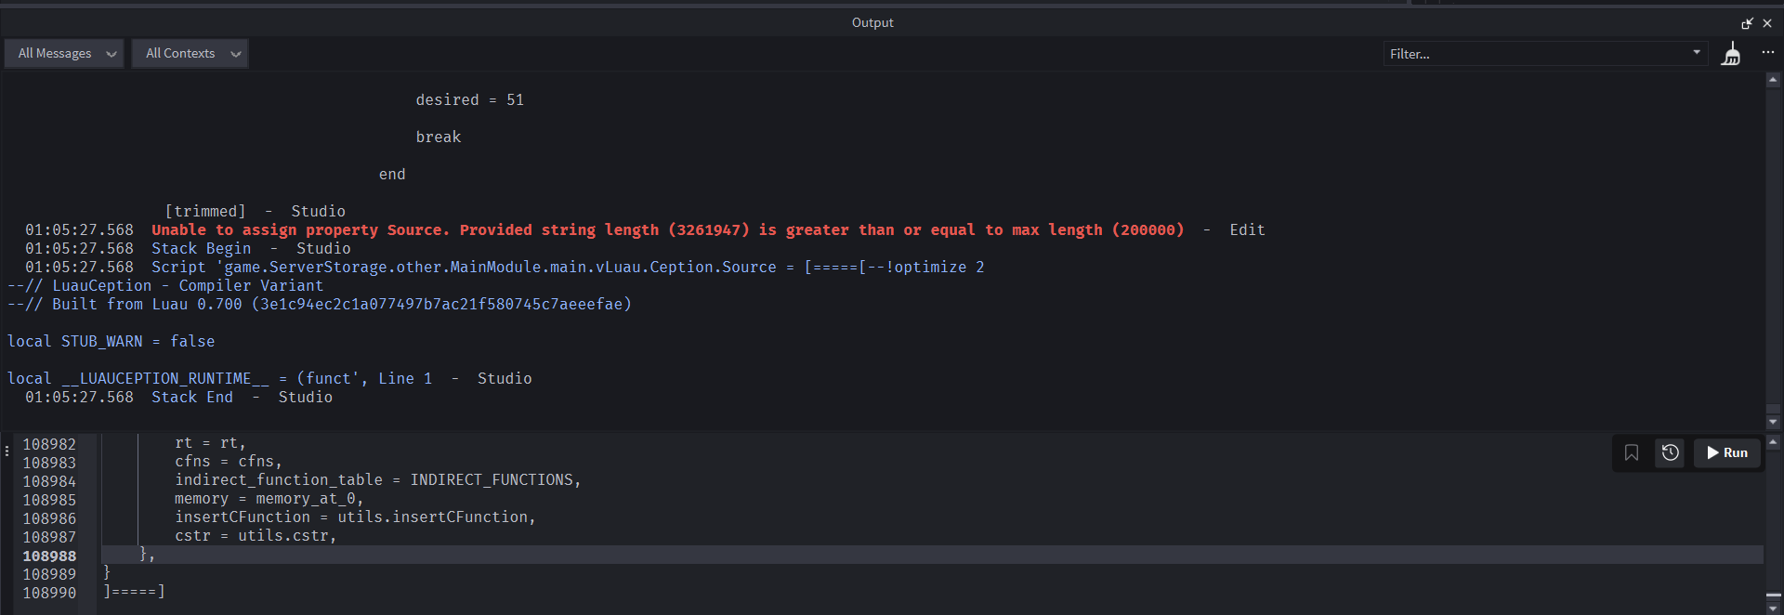The height and width of the screenshot is (615, 1784).
Task: Click code 'rt = rt,' line
Action: [x=210, y=442]
